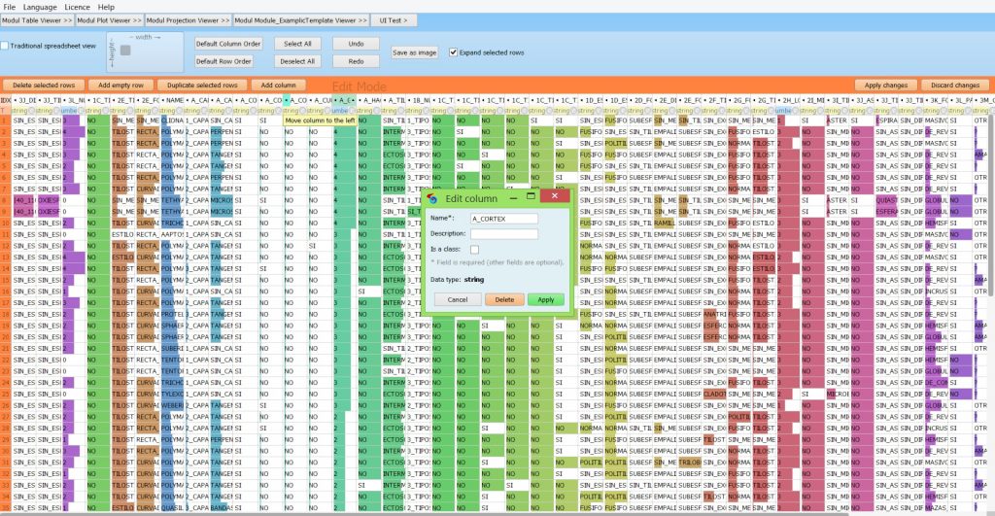Click Save as image button

point(414,52)
